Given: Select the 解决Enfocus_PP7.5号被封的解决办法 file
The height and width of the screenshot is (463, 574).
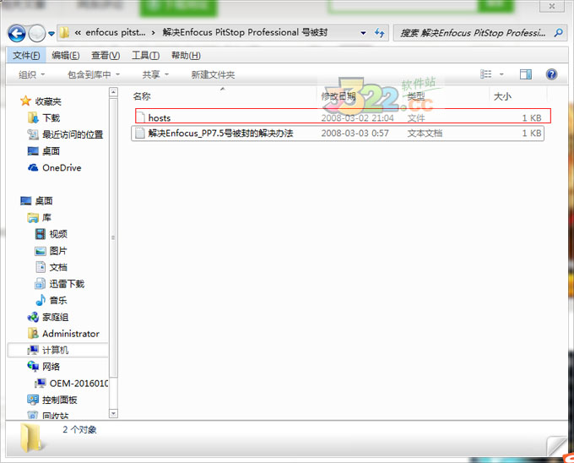Looking at the screenshot, I should point(337,133).
